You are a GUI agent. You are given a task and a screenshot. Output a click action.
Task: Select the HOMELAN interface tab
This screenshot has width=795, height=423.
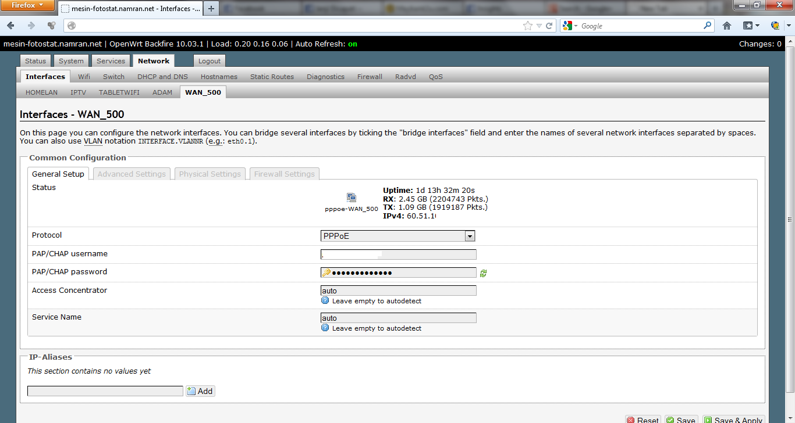tap(41, 92)
